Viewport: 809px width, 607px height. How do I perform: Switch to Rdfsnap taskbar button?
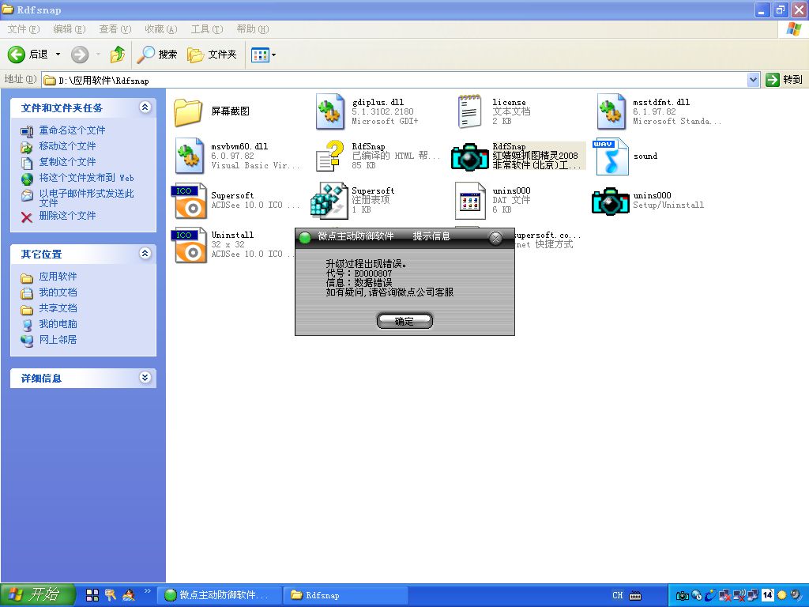pyautogui.click(x=346, y=595)
